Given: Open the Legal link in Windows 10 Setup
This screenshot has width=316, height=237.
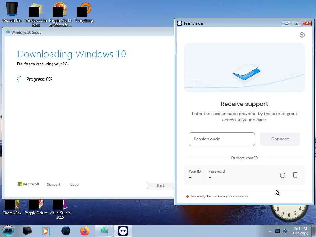Looking at the screenshot, I should tap(75, 185).
